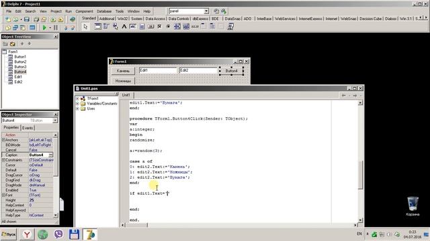Open the Object Inspector component selector dropdown
This screenshot has width=430, height=241.
tap(55, 120)
